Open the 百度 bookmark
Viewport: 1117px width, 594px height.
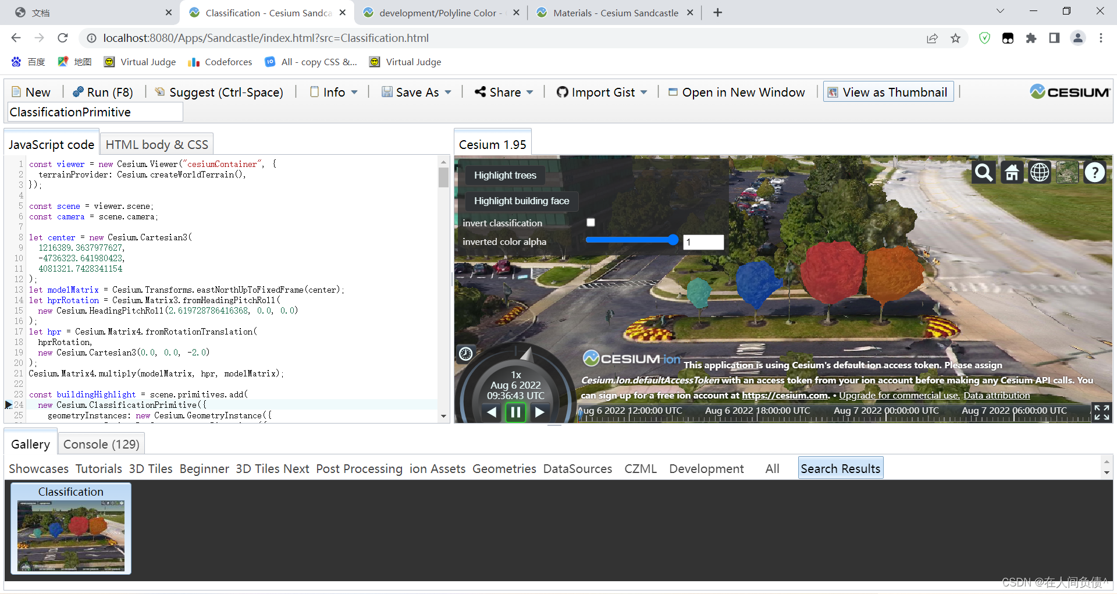[28, 62]
